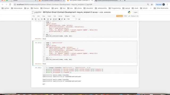170x95 pixels.
Task: Insert a cell below with the plus icon
Action: point(36,19)
